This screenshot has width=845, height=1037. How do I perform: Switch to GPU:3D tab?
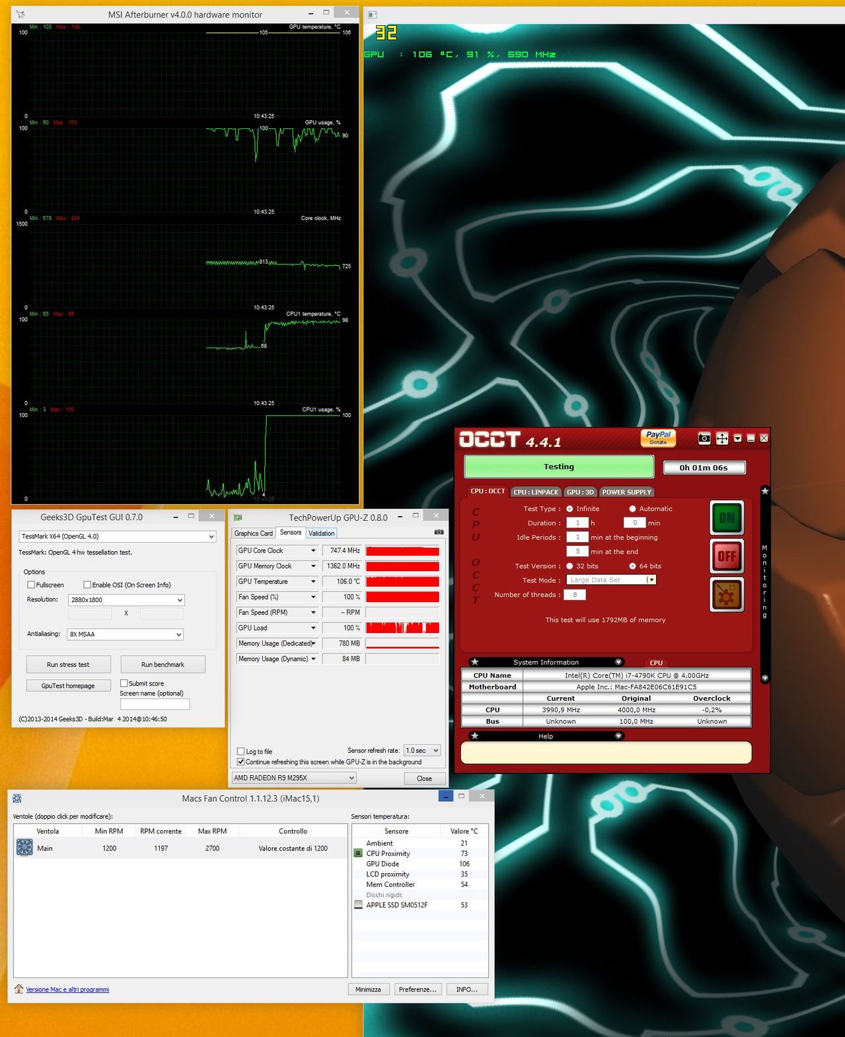pyautogui.click(x=580, y=492)
